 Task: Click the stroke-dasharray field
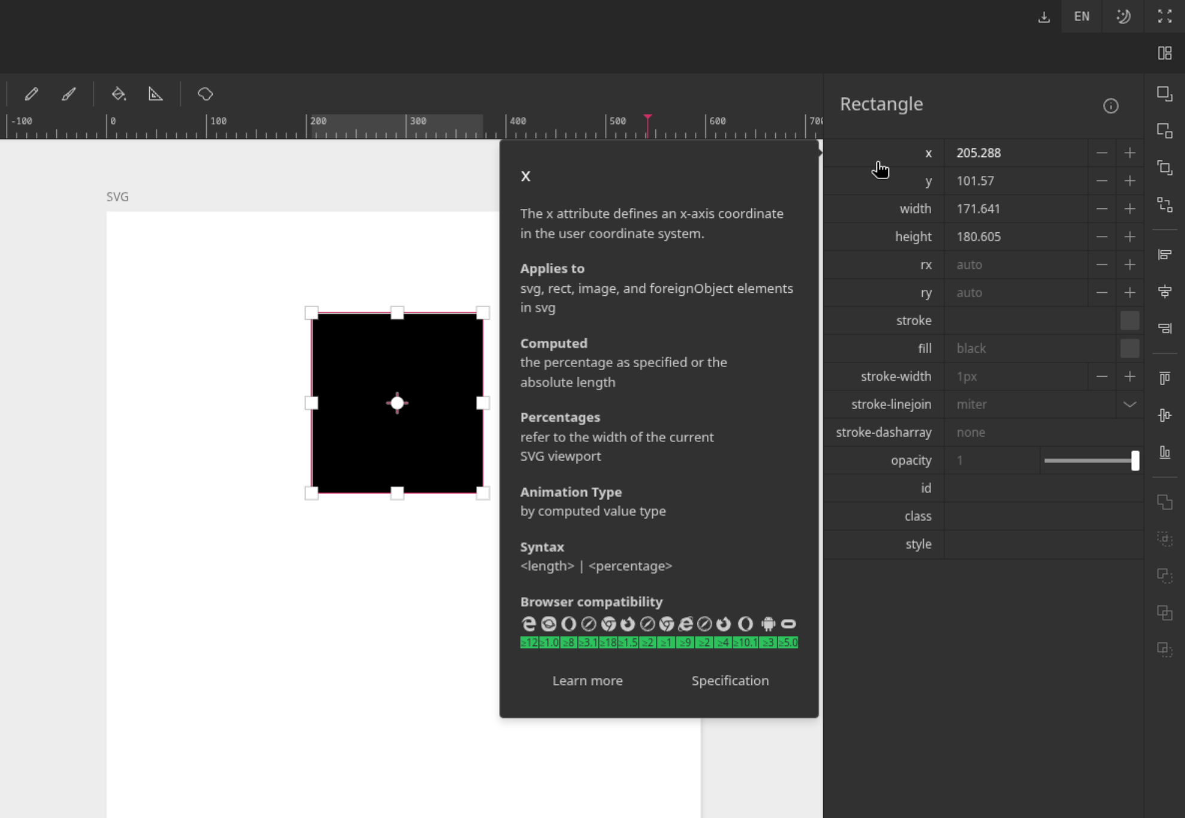coord(1044,432)
